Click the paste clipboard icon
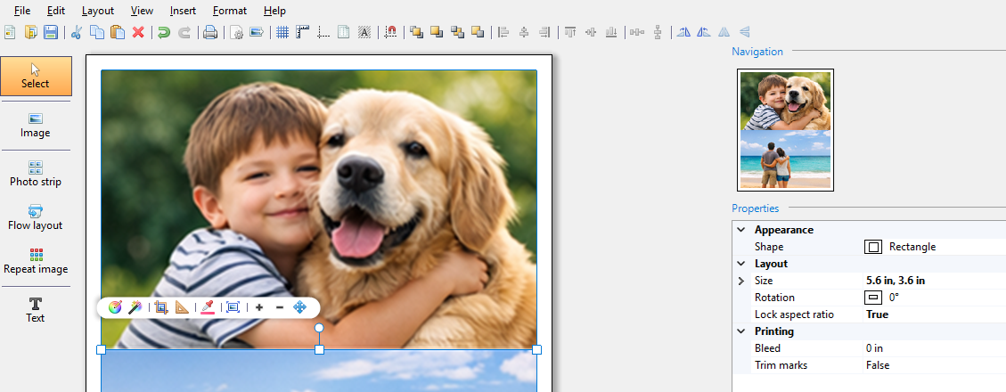The width and height of the screenshot is (1006, 392). tap(118, 32)
